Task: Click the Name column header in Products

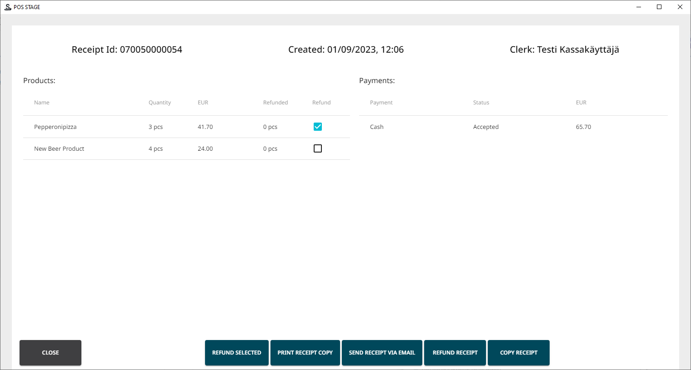Action: (x=42, y=103)
